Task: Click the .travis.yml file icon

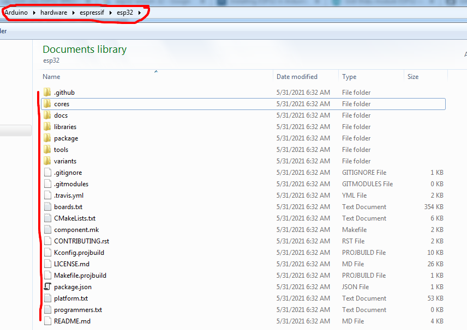Action: (47, 195)
